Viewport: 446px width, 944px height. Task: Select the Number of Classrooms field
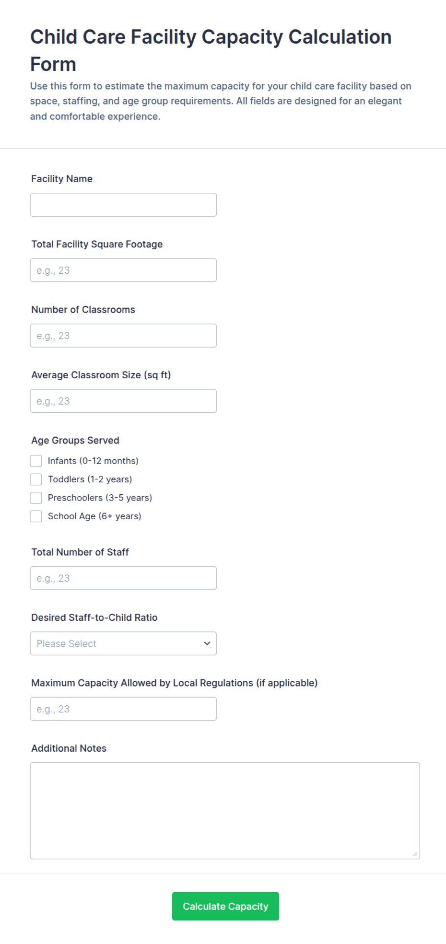coord(123,336)
